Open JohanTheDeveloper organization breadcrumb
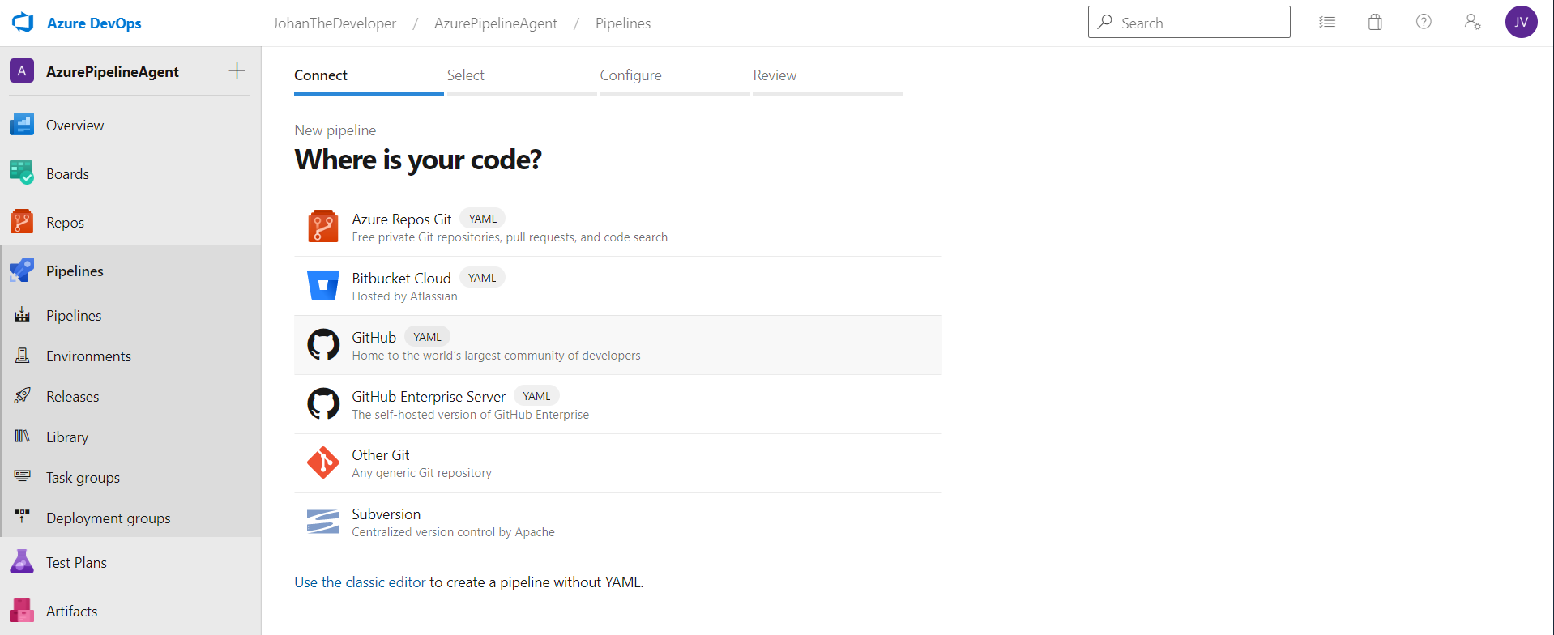Viewport: 1554px width, 635px height. 335,23
